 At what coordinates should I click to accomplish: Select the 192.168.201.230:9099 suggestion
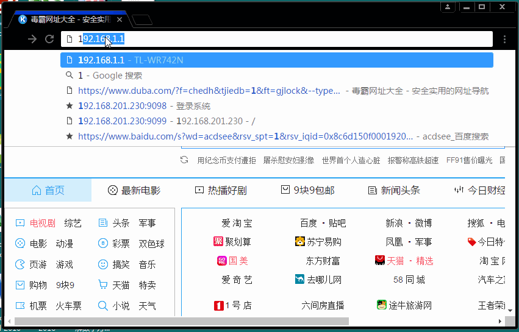[277, 121]
